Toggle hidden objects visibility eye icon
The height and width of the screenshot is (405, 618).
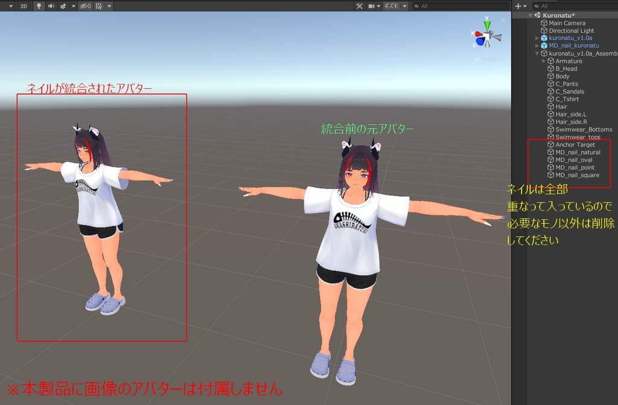(x=86, y=6)
